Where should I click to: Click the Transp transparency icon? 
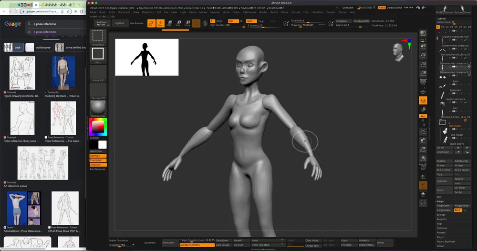tap(423, 176)
